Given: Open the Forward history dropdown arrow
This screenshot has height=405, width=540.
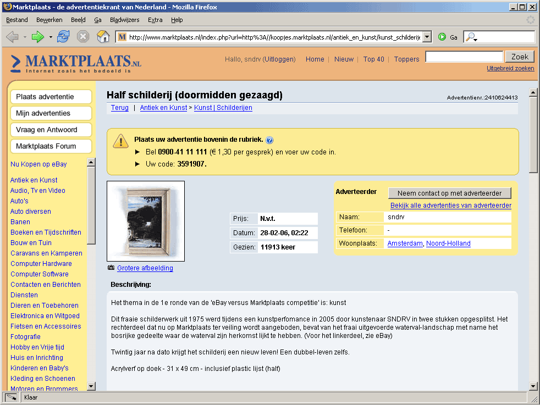Looking at the screenshot, I should point(51,37).
